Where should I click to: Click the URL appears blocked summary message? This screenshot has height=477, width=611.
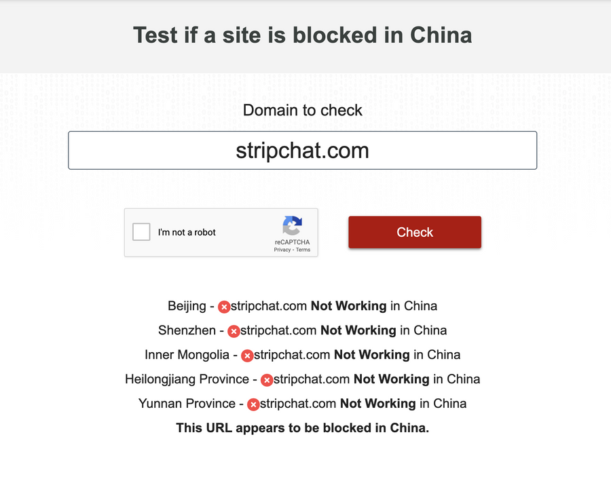click(x=302, y=428)
